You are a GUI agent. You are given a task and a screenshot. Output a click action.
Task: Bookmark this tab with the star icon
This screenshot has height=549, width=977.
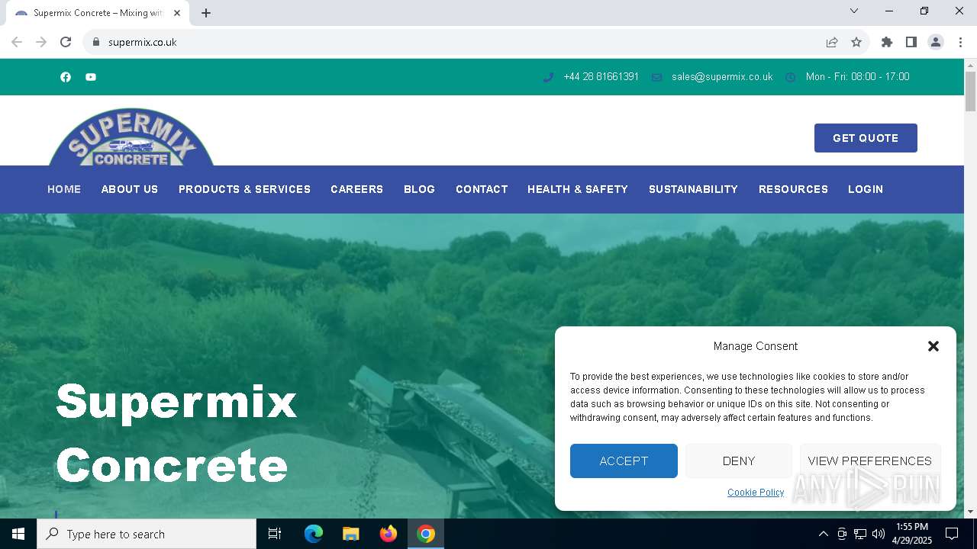tap(856, 42)
